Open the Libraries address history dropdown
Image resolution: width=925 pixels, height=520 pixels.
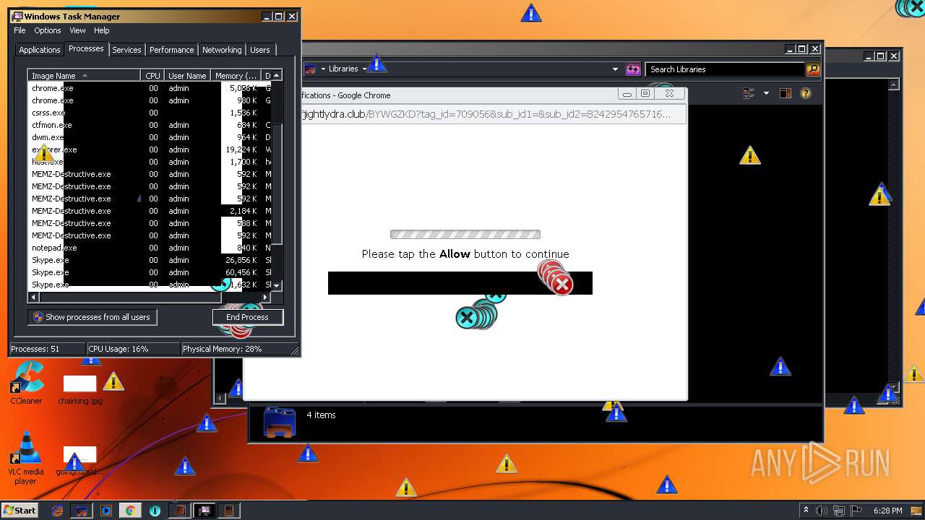click(615, 69)
